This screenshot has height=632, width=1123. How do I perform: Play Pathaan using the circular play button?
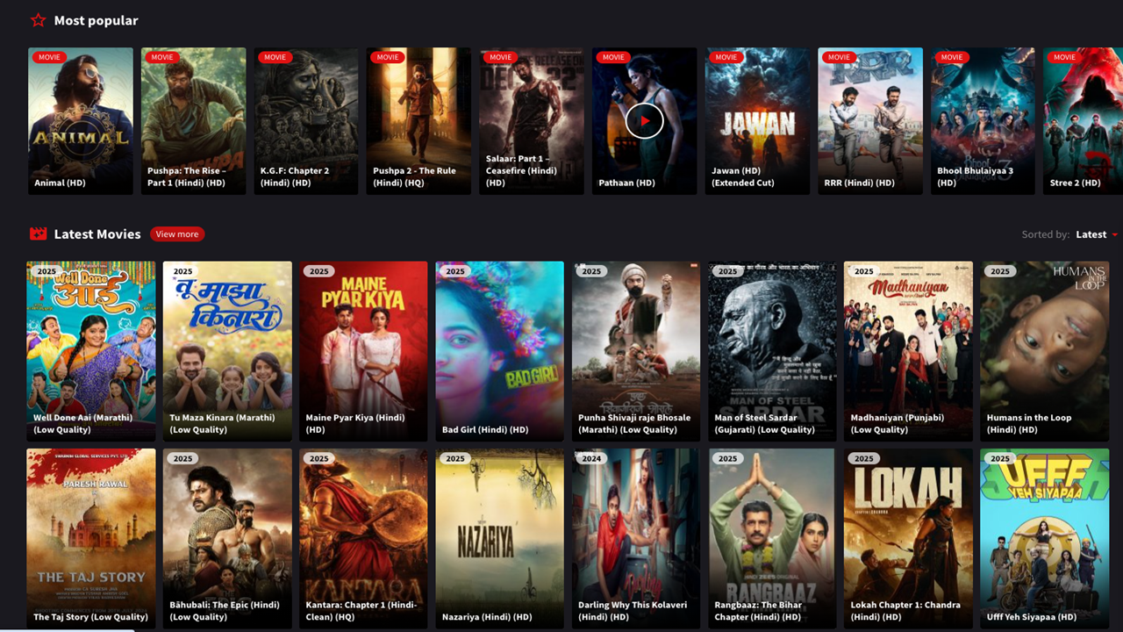pos(644,121)
